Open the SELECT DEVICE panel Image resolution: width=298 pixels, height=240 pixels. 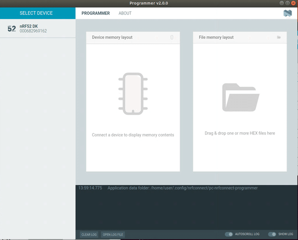[x=38, y=13]
